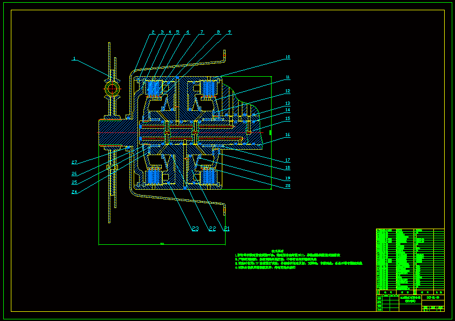This screenshot has height=321, width=455.
Task: Select callout 20 at the far right
Action: 288,186
